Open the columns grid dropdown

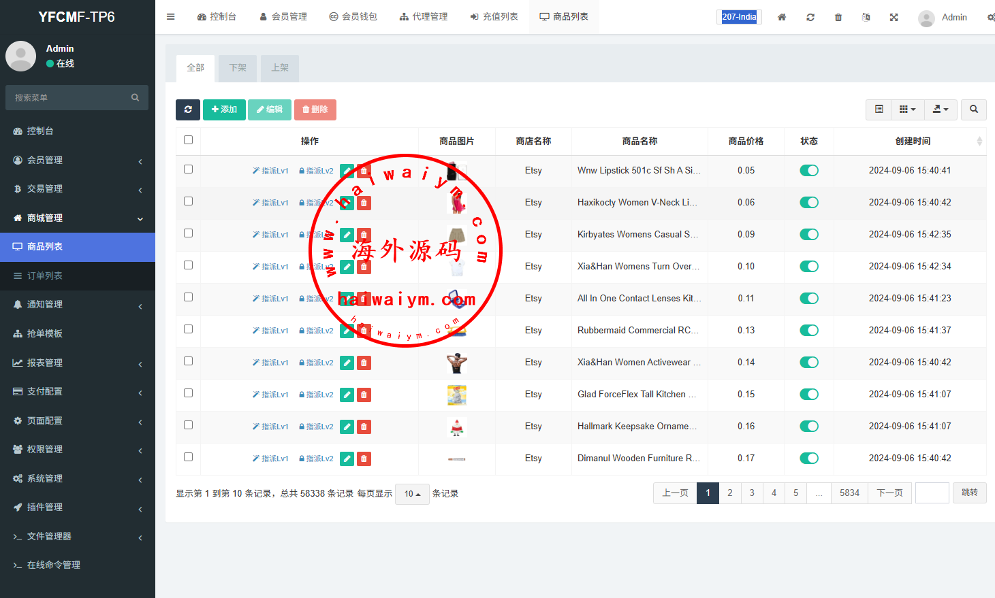(907, 110)
